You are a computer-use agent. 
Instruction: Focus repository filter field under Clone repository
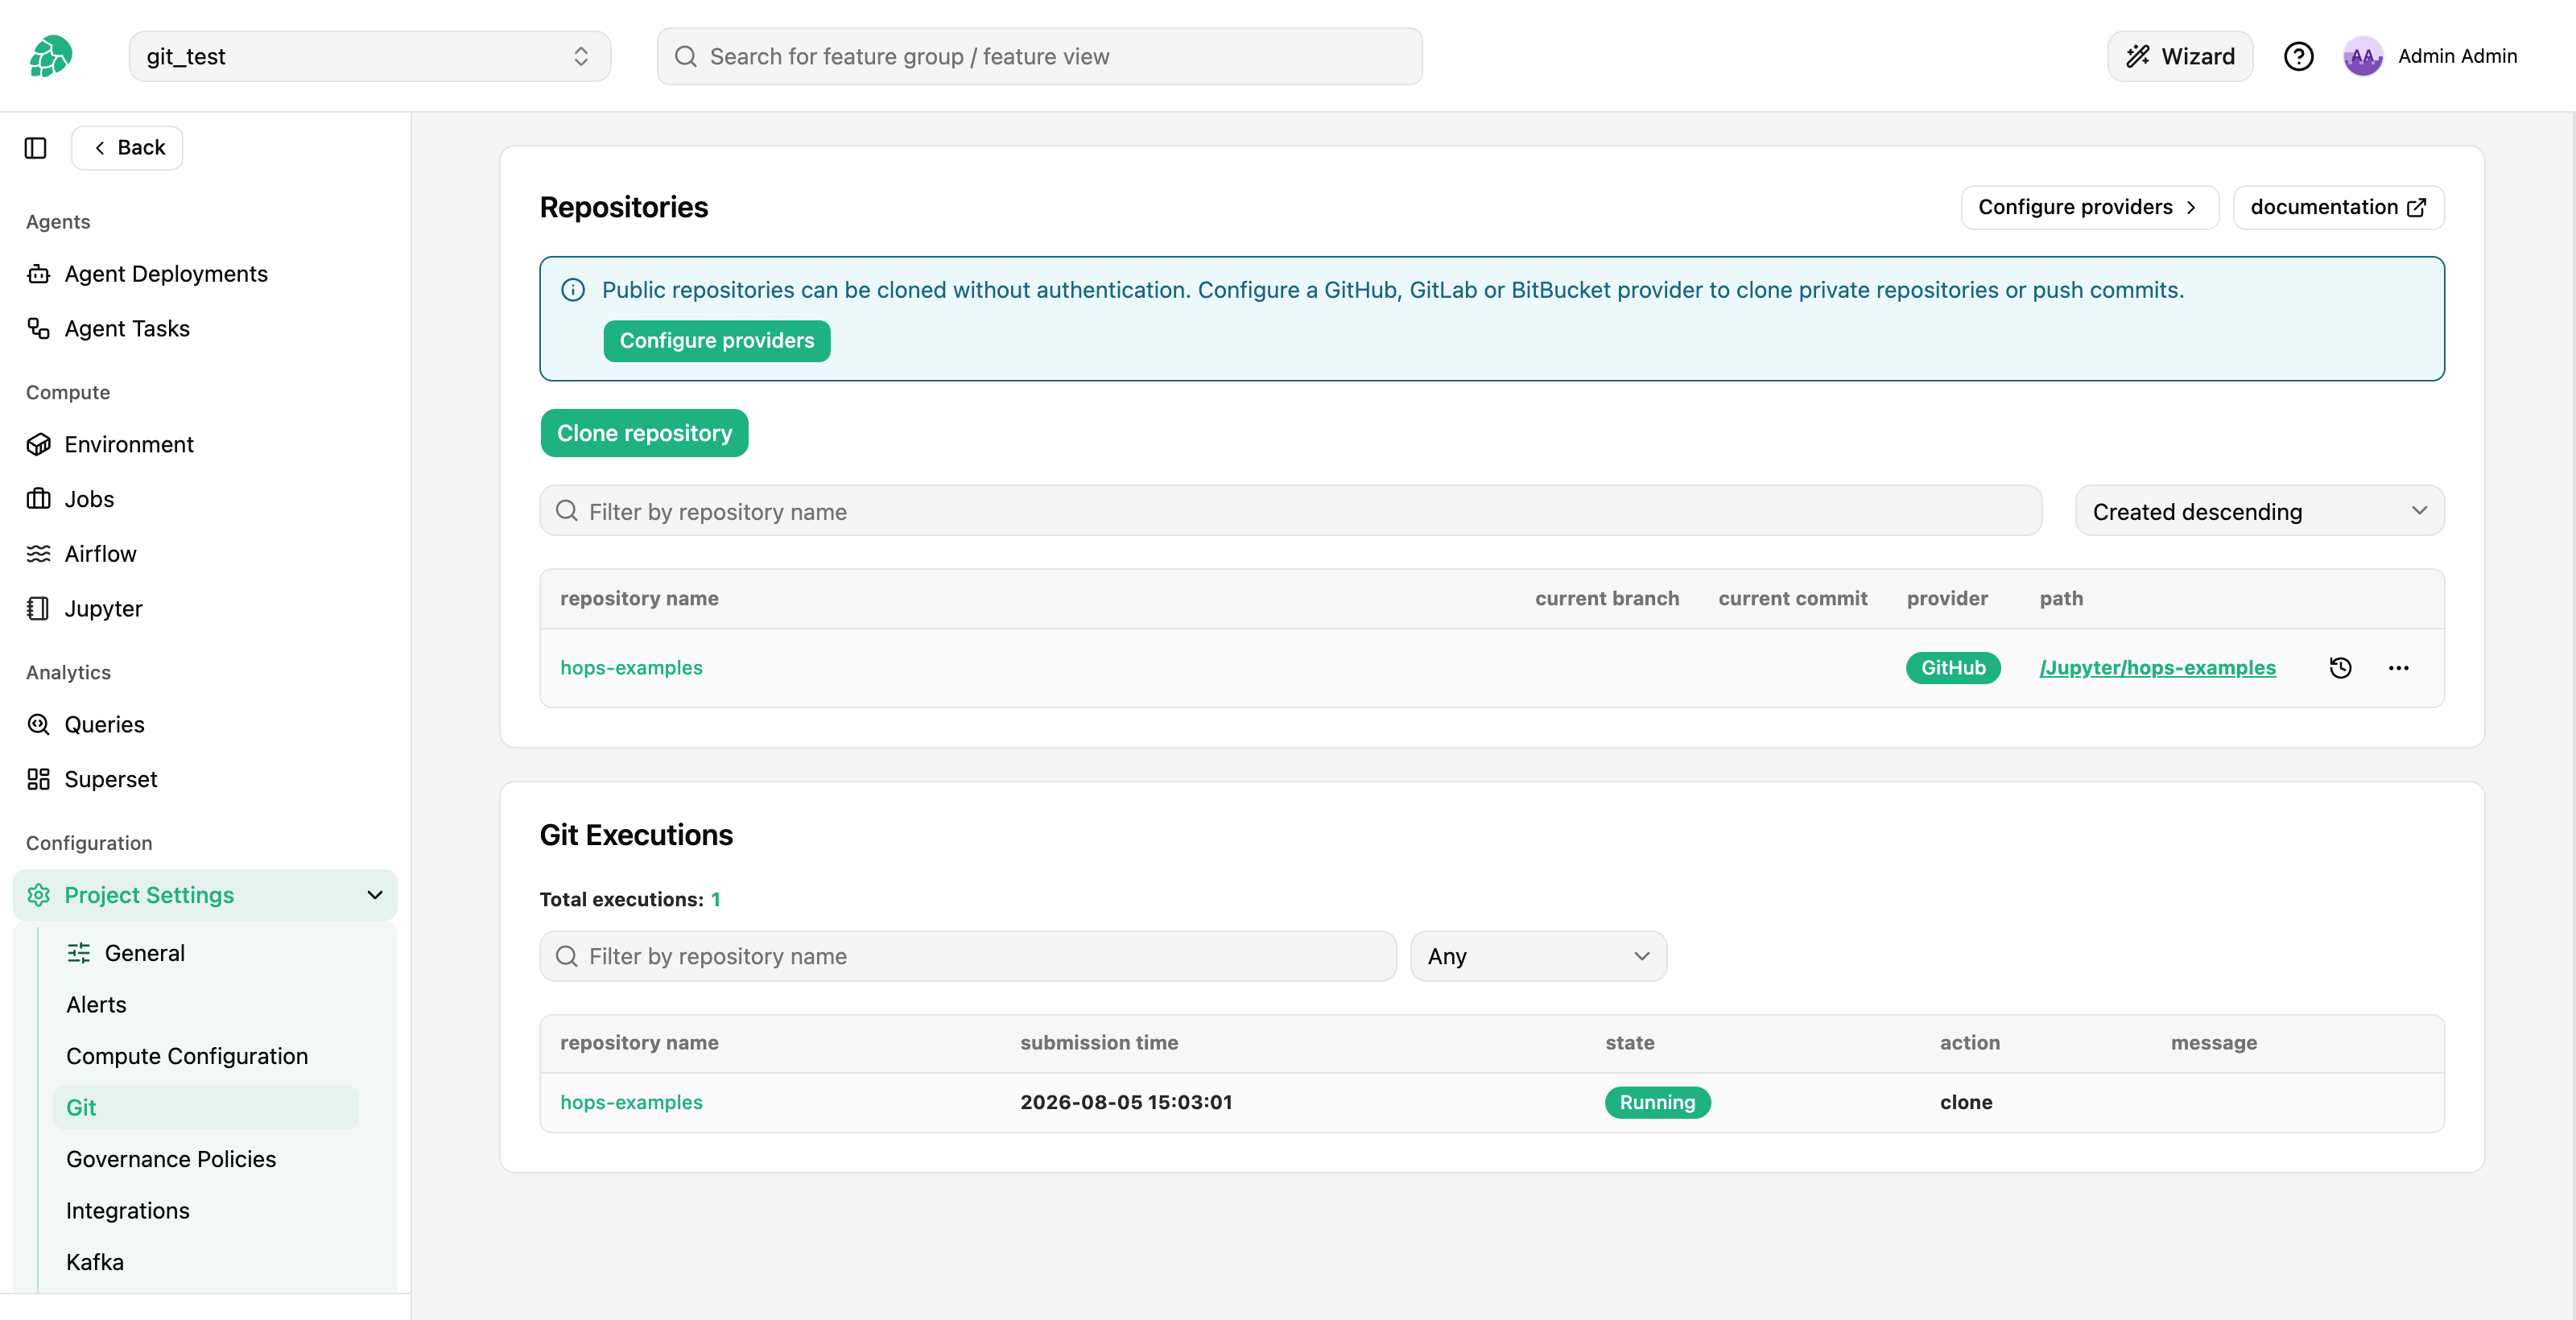[x=1291, y=511]
